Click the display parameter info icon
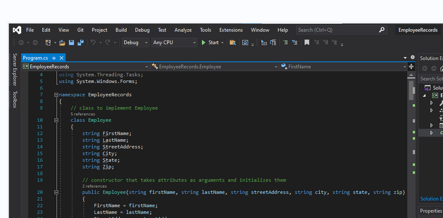The image size is (443, 218). coord(273,42)
